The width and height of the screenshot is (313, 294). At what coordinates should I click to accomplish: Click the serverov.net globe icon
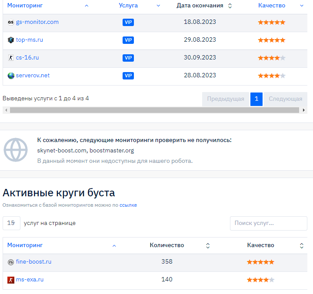pyautogui.click(x=11, y=76)
